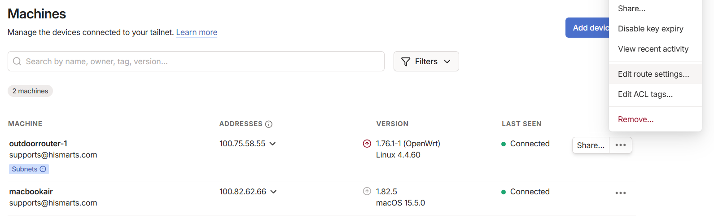Screen dimensions: 714x219
Task: Focus the machine search input field
Action: pyautogui.click(x=202, y=61)
